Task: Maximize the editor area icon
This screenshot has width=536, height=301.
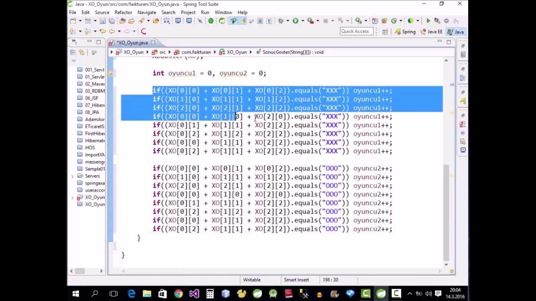Action: point(449,42)
